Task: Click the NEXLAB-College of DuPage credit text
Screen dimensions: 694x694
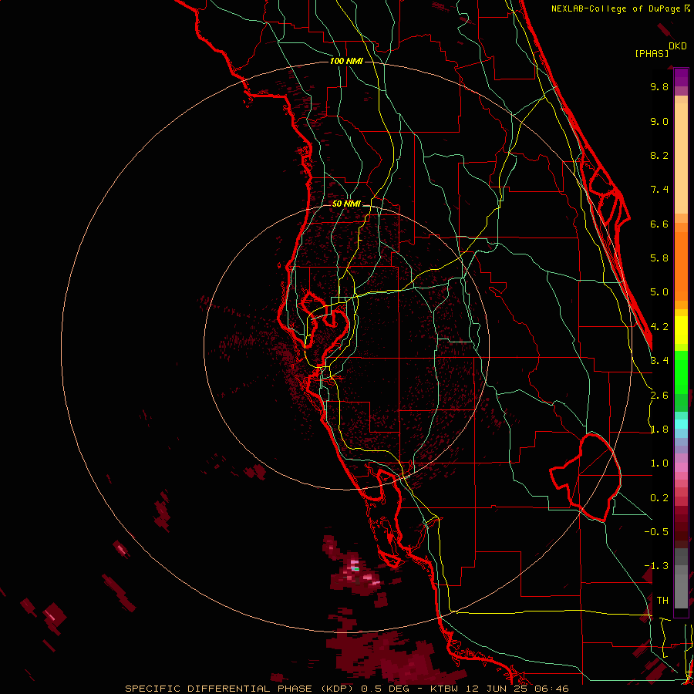Action: click(620, 8)
